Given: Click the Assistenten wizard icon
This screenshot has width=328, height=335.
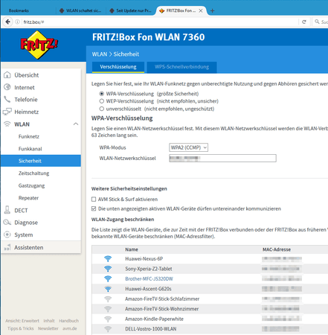Looking at the screenshot, I should click(x=7, y=247).
